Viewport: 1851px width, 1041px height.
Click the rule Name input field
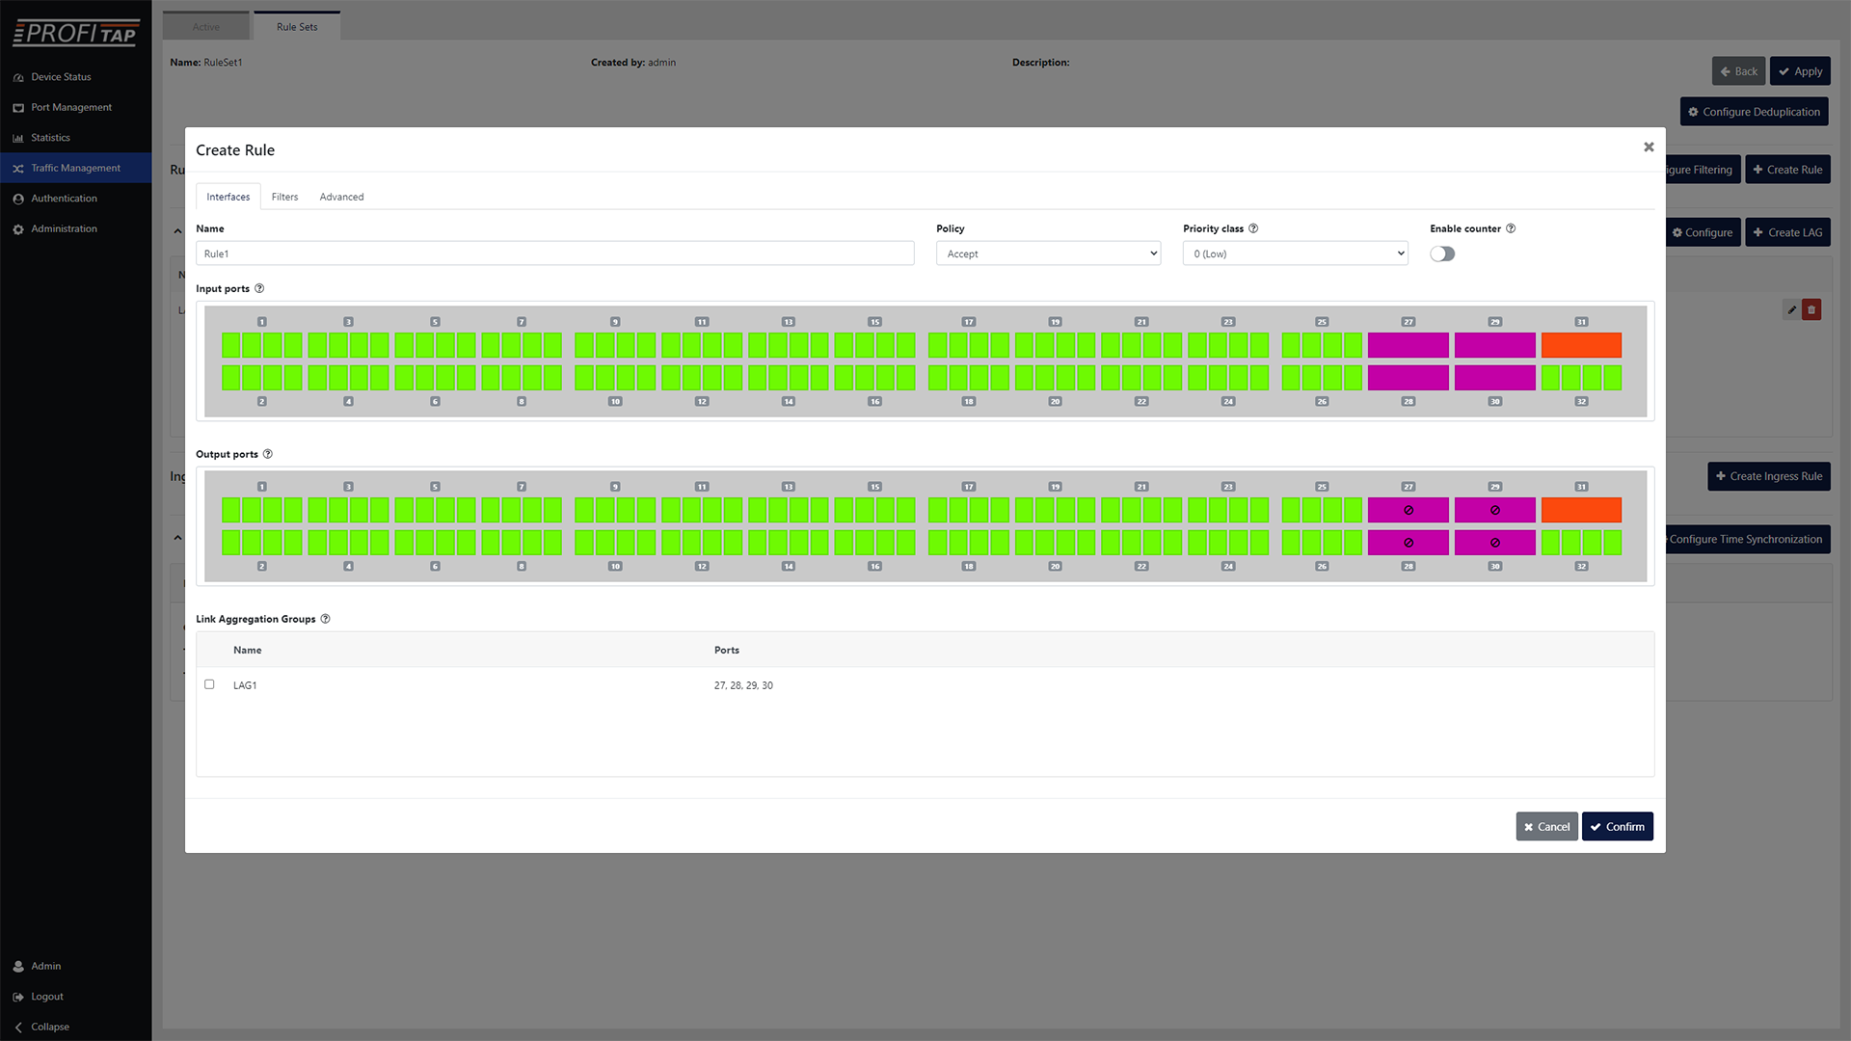pos(554,254)
